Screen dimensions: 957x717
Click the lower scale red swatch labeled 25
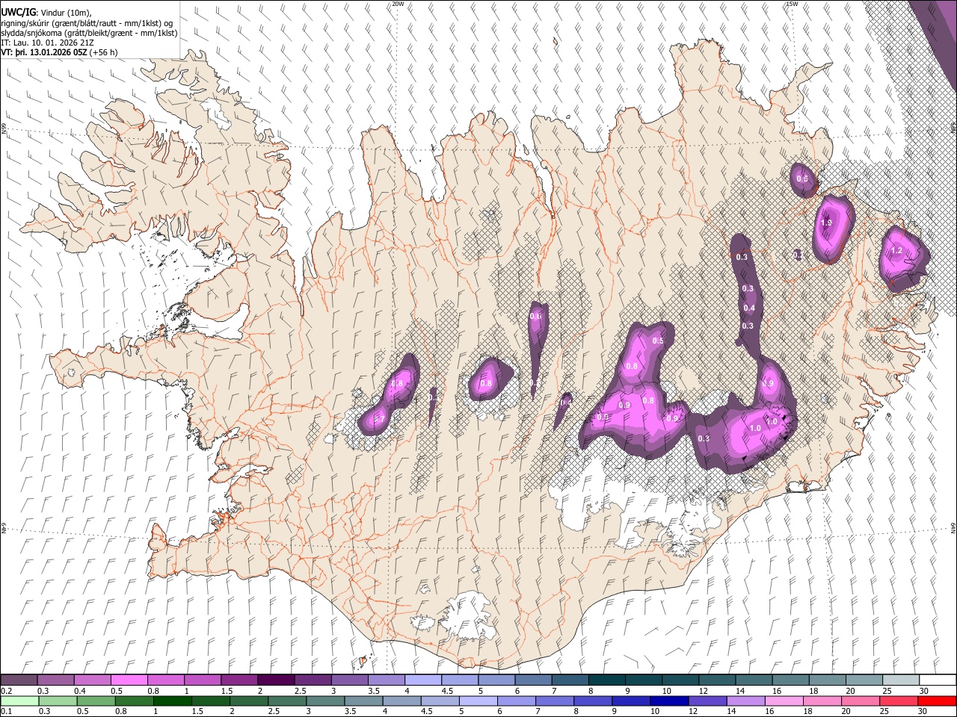pos(897,701)
